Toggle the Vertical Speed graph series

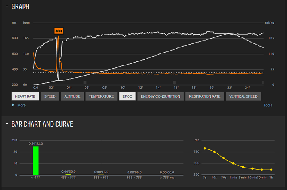243,96
